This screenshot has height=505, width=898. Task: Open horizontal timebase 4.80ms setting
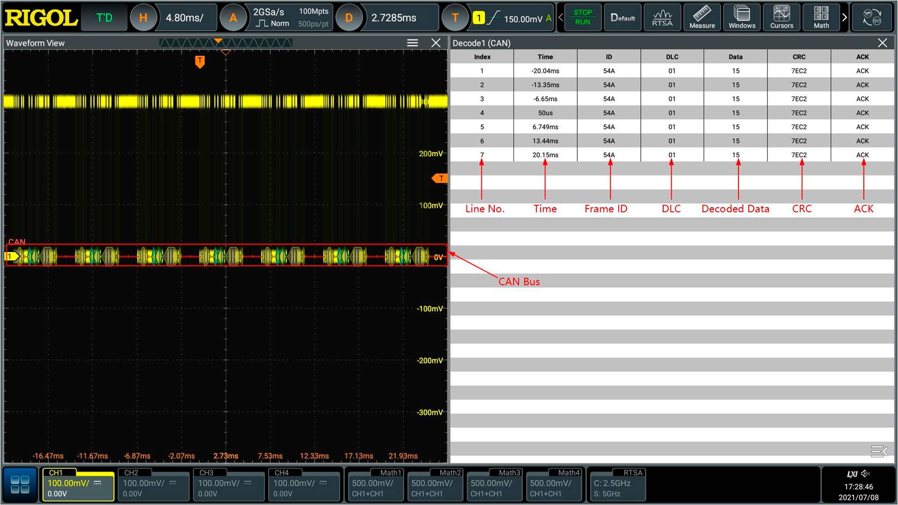185,18
